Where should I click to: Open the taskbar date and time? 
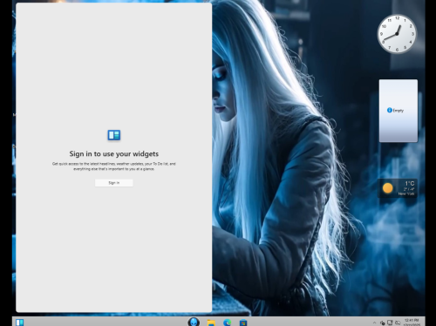(412, 323)
